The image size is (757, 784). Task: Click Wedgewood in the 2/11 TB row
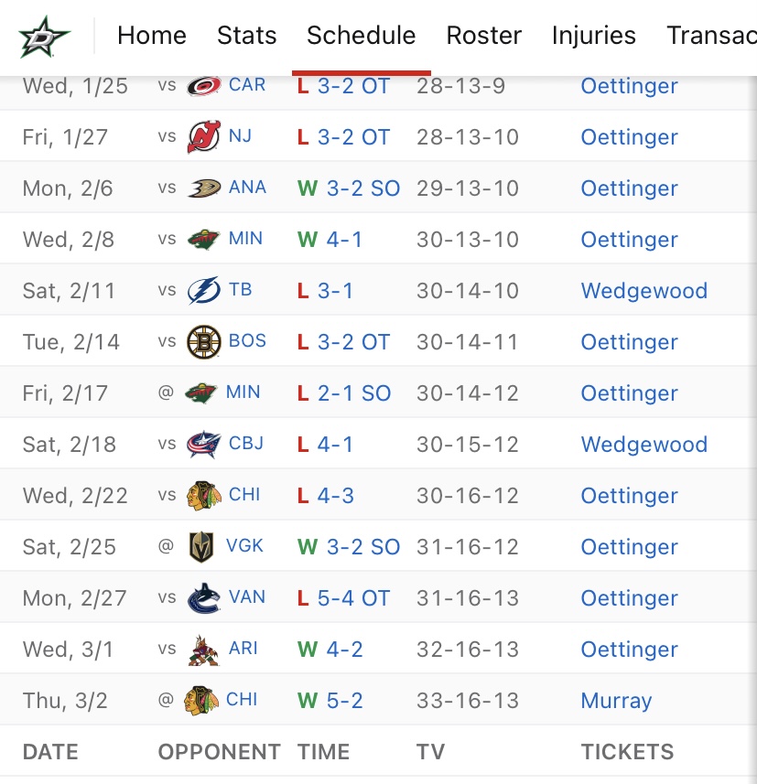pyautogui.click(x=643, y=291)
